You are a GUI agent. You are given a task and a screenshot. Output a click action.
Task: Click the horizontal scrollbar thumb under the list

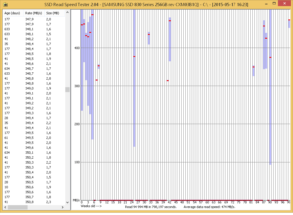click(18, 207)
